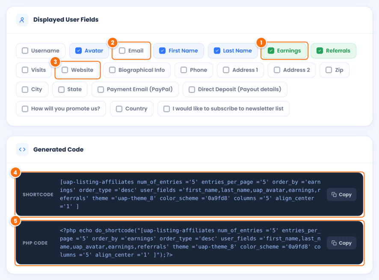Click the PHP code text starting with <?php echo
Screen dimensions: 379x280
190,242
